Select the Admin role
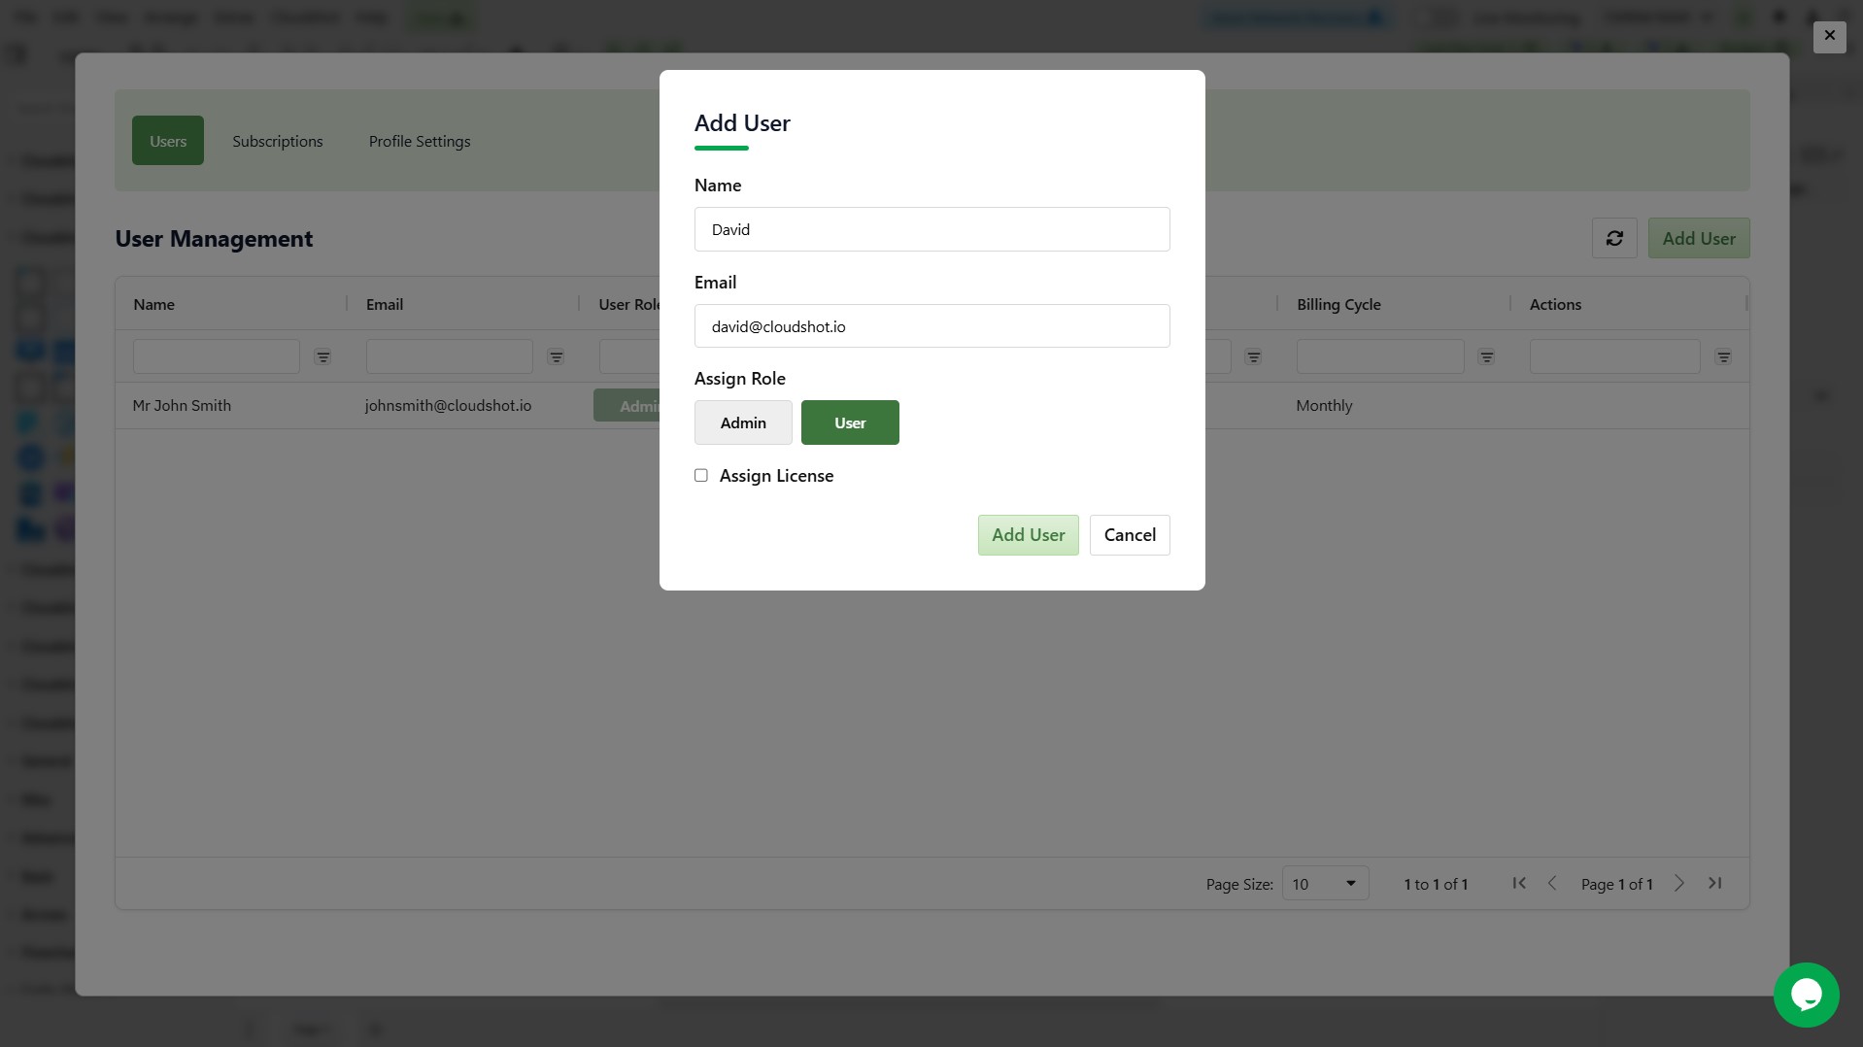The height and width of the screenshot is (1047, 1863). 743,422
